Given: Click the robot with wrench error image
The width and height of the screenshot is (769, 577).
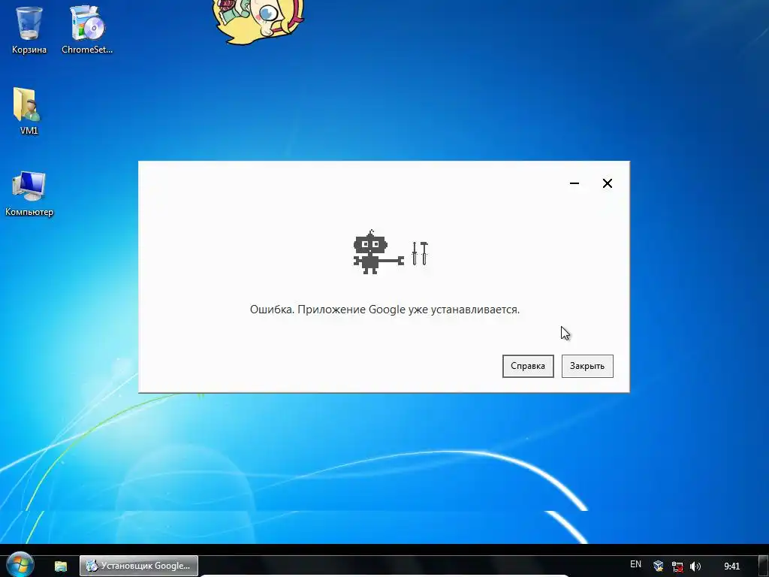Looking at the screenshot, I should (391, 252).
